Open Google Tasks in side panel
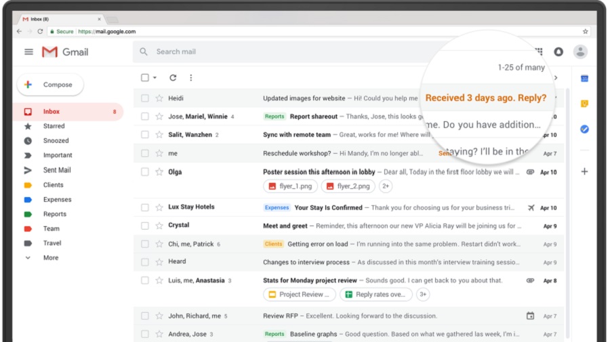 click(584, 129)
